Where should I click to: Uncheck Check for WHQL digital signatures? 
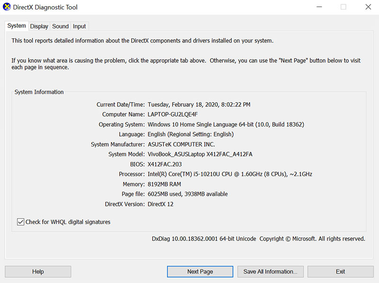[21, 222]
